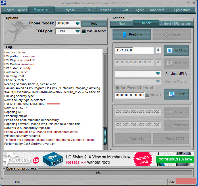Click the serial number input field
198x186 pixels.
point(130,95)
